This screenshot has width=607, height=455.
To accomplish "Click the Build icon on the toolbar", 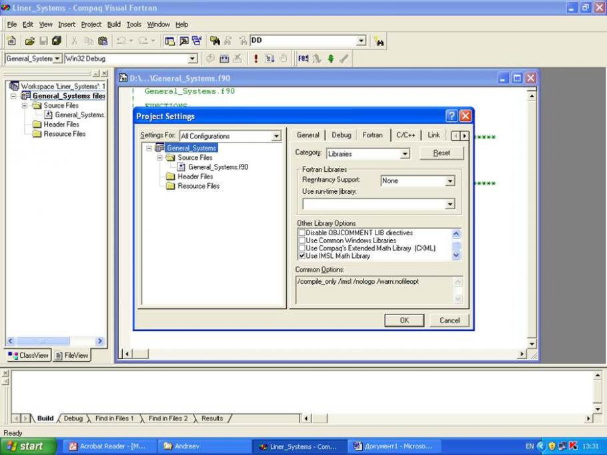I will [x=225, y=58].
